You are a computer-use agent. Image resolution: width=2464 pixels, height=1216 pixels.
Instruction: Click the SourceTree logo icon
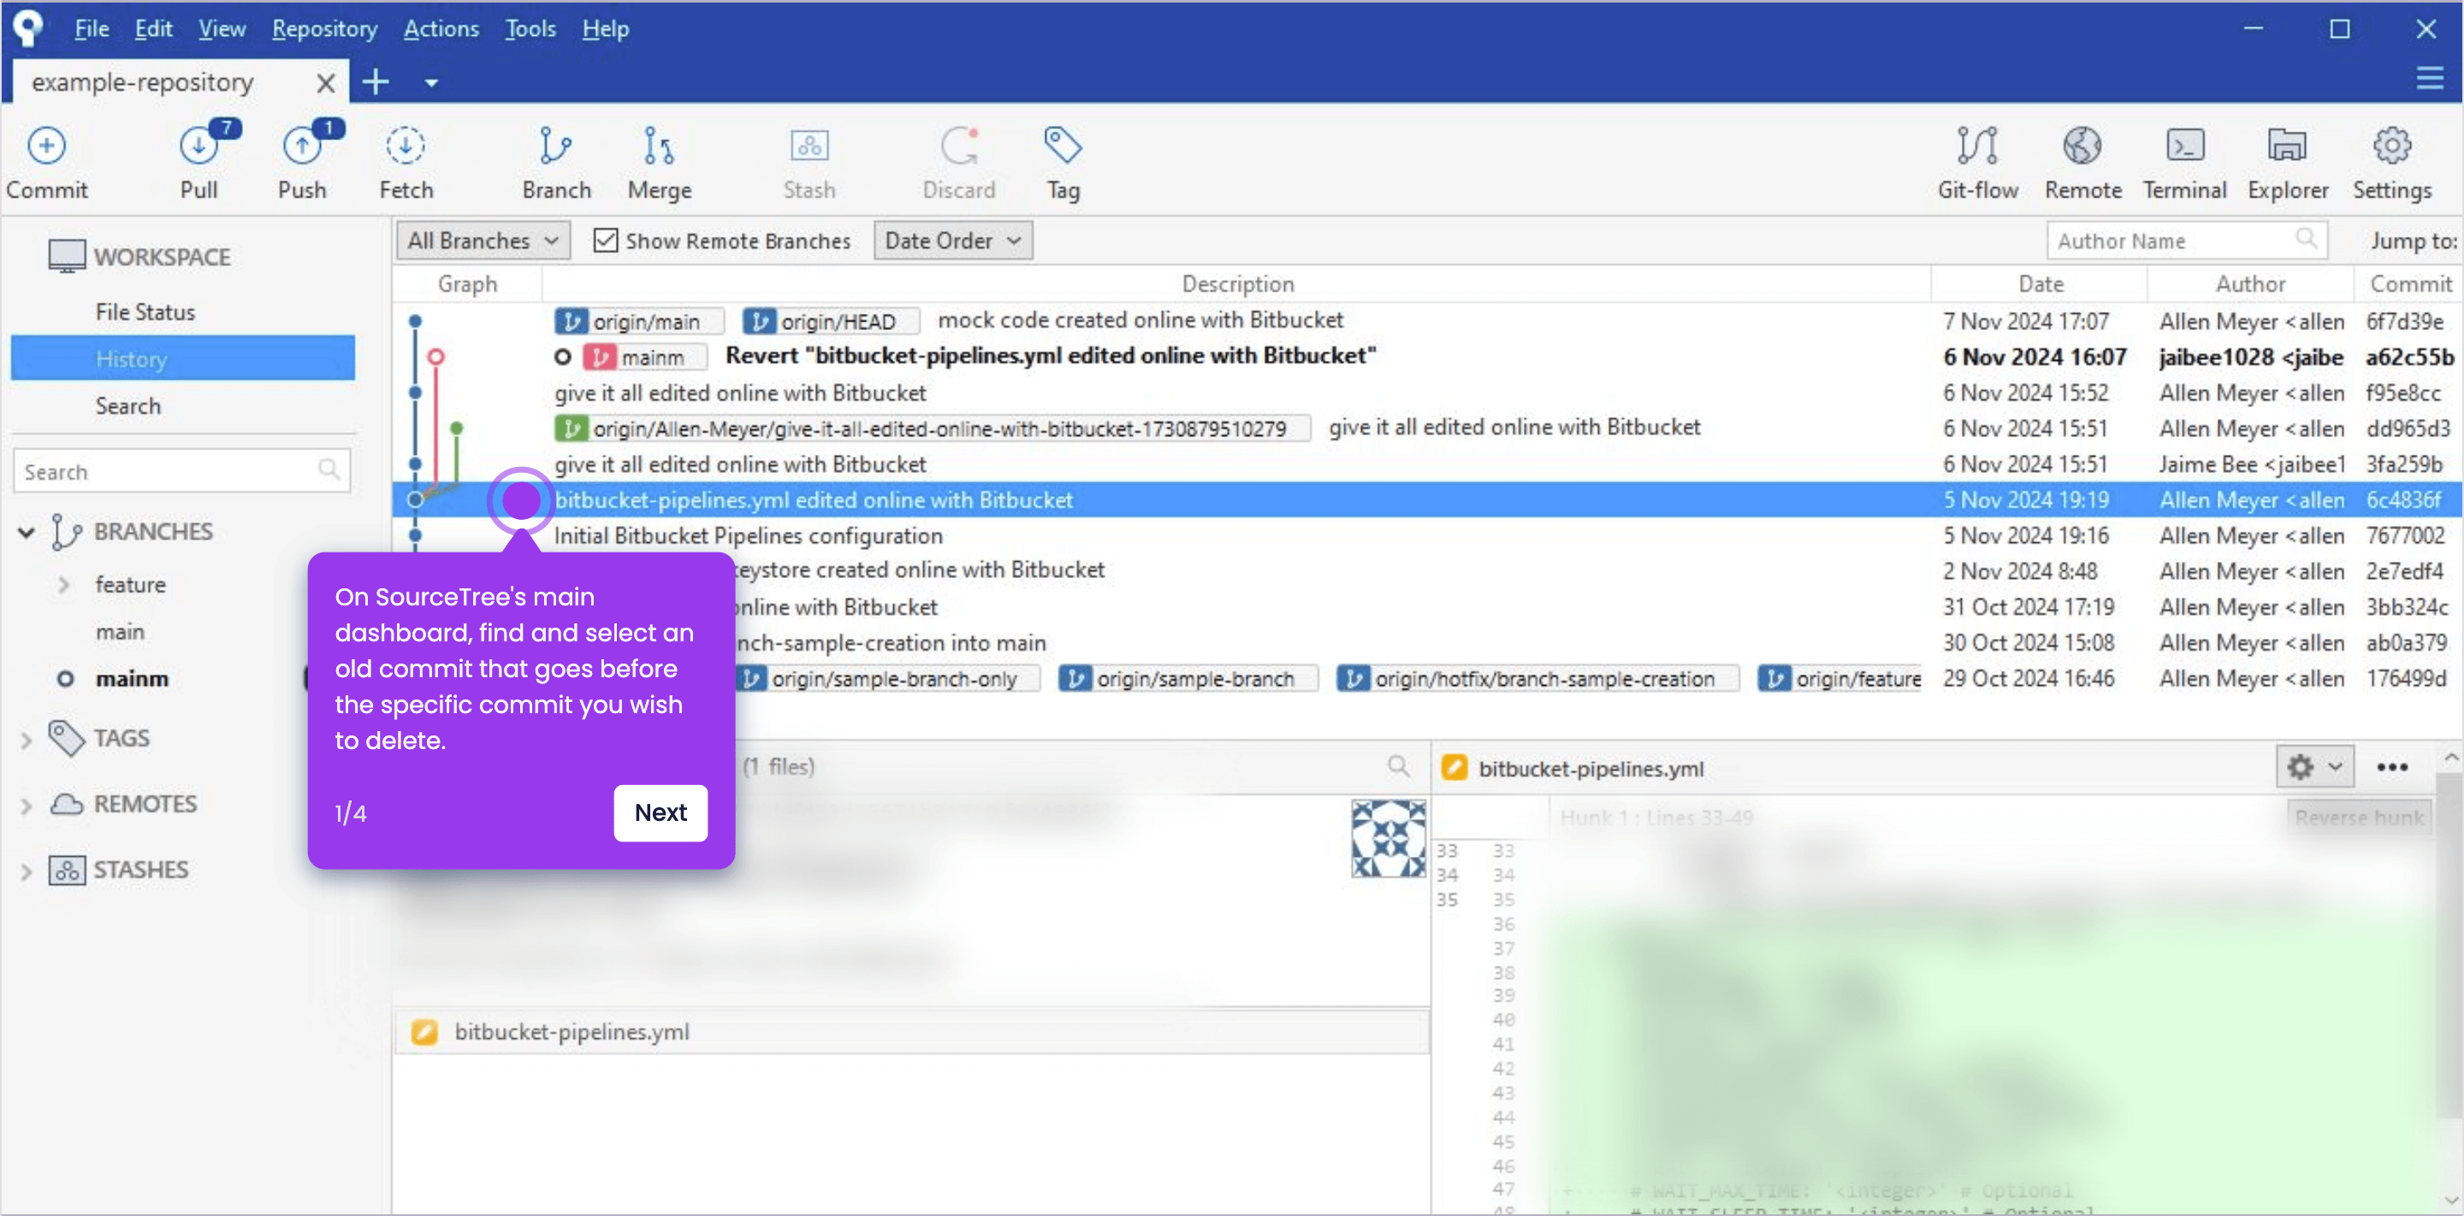coord(29,27)
